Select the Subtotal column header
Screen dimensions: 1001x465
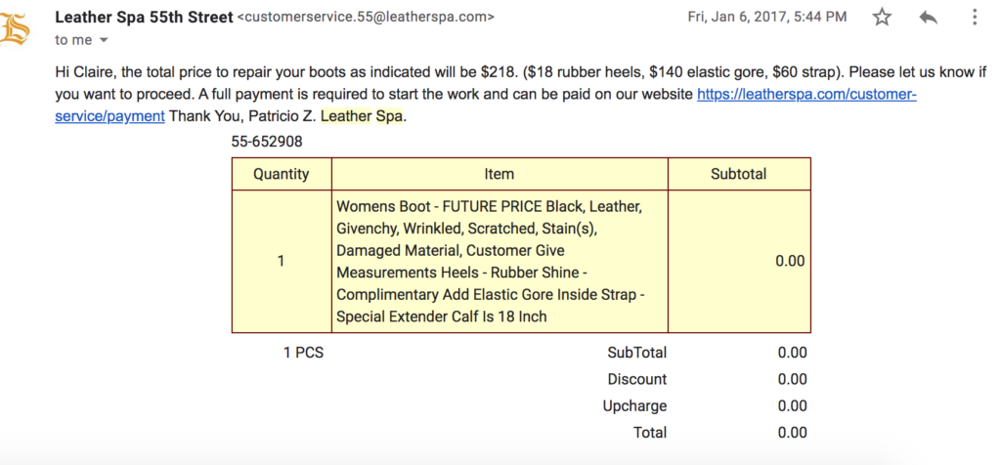point(739,174)
